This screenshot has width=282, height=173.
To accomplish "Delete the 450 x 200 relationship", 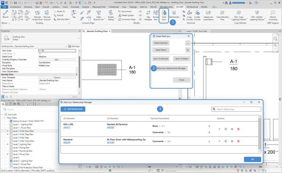I will [238, 129].
